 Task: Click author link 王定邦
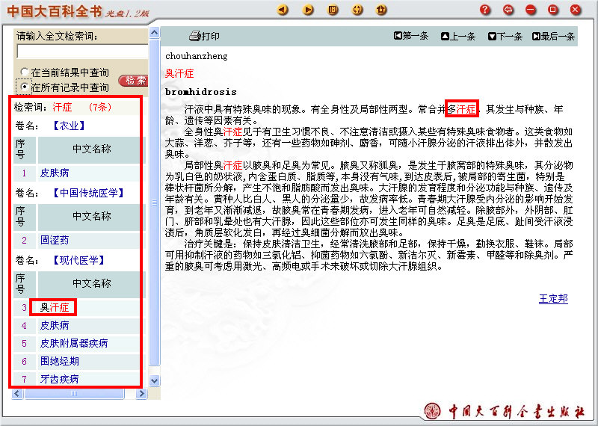click(x=553, y=299)
